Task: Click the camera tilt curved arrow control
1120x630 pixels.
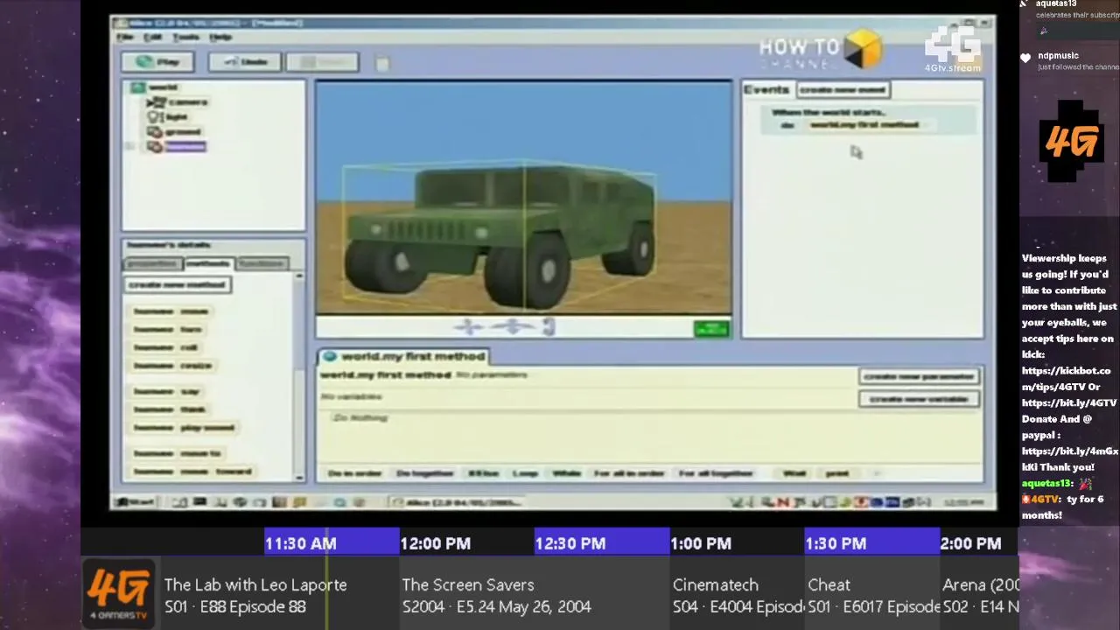Action: [x=549, y=327]
